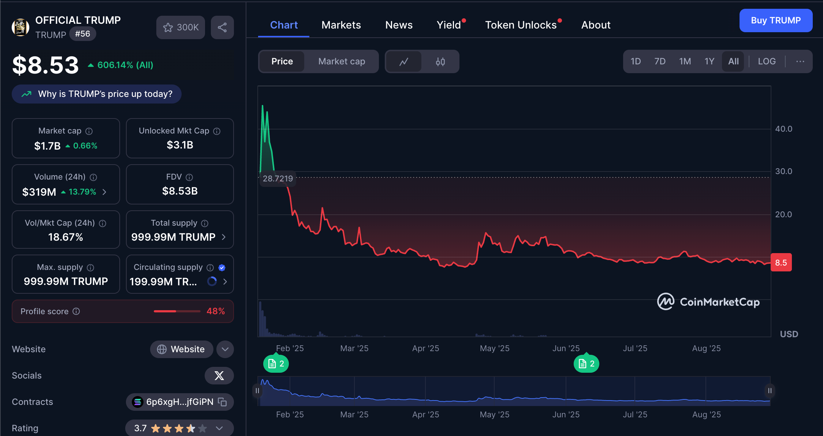Click the share icon button

pos(222,27)
